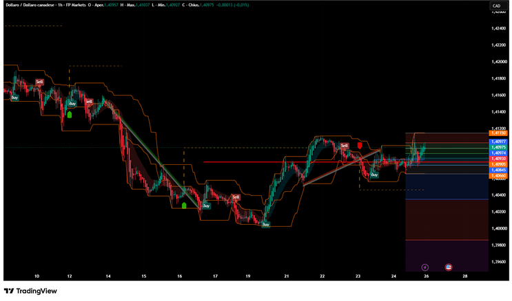Screen dimensions: 512x301
Task: Click date 21 on the time axis
Action: pyautogui.click(x=287, y=276)
